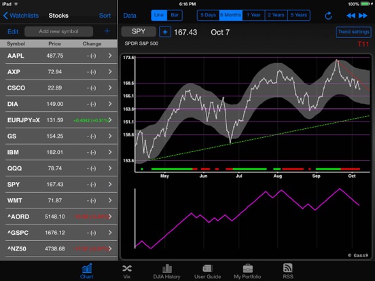Tap the Wi-Fi icon in status bar
Viewport: 375px width, 281px height.
[16, 4]
